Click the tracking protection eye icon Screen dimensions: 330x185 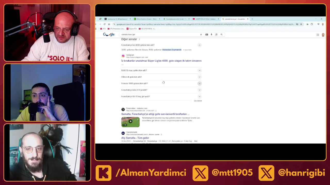(297, 24)
